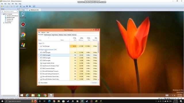This screenshot has width=184, height=103.
Task: Collapse the My Computer tree node
Action: 2,14
